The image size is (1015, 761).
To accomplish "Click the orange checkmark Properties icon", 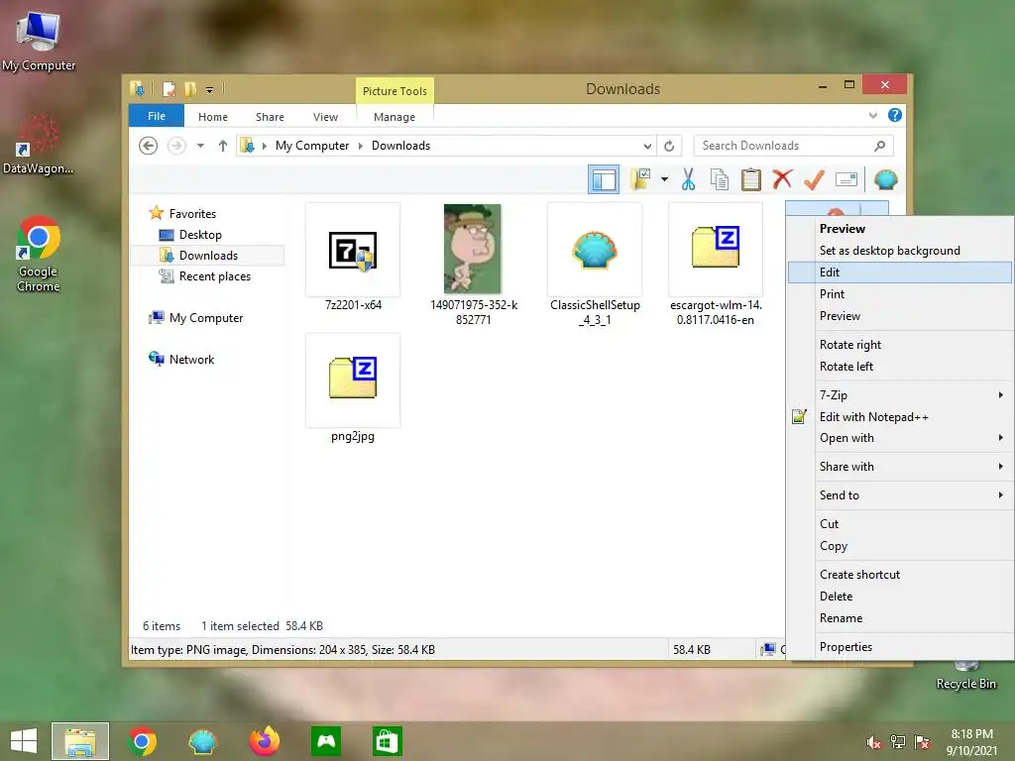I will [x=814, y=179].
